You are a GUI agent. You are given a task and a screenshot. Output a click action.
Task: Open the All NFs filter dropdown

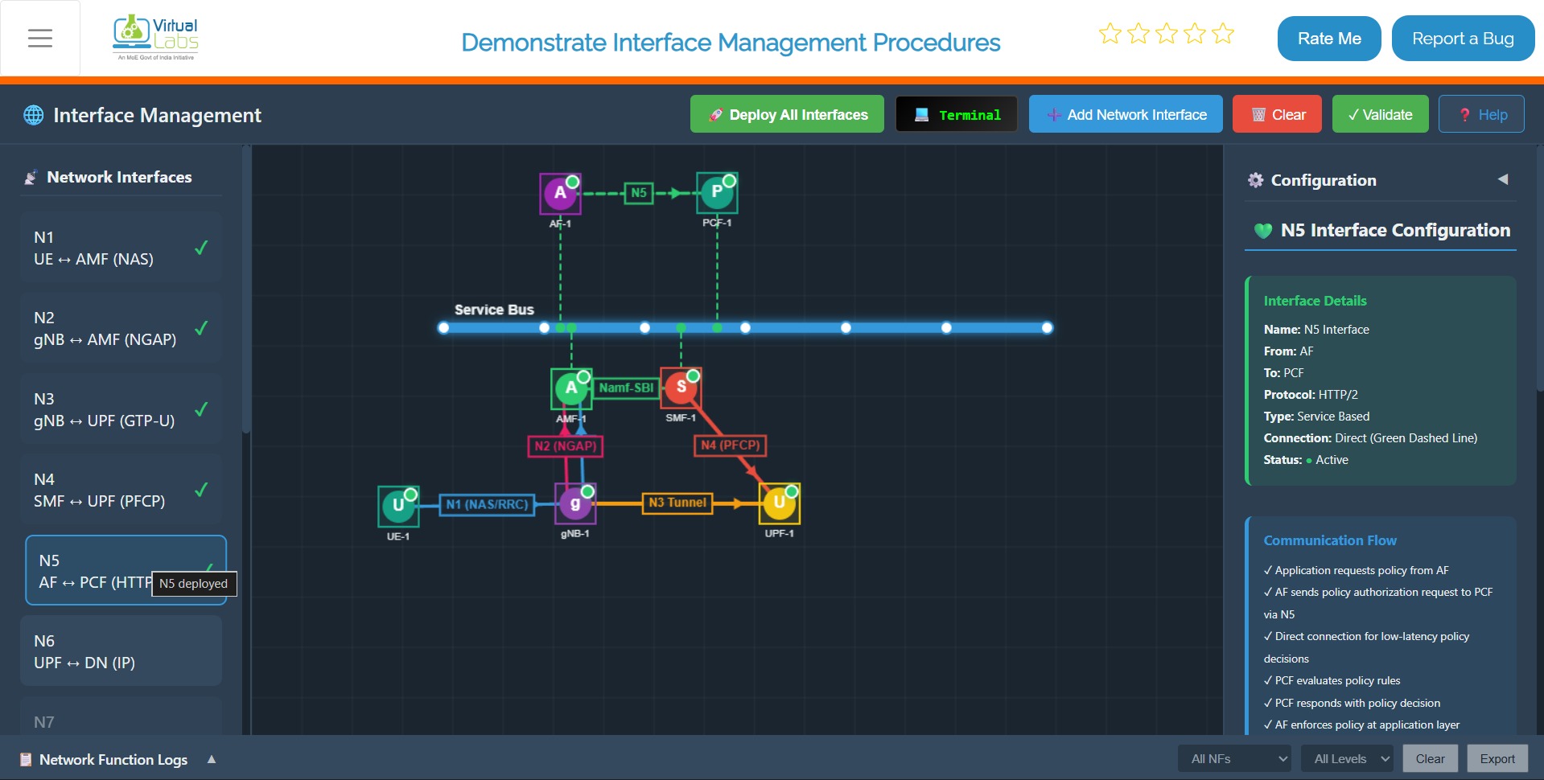[x=1235, y=758]
